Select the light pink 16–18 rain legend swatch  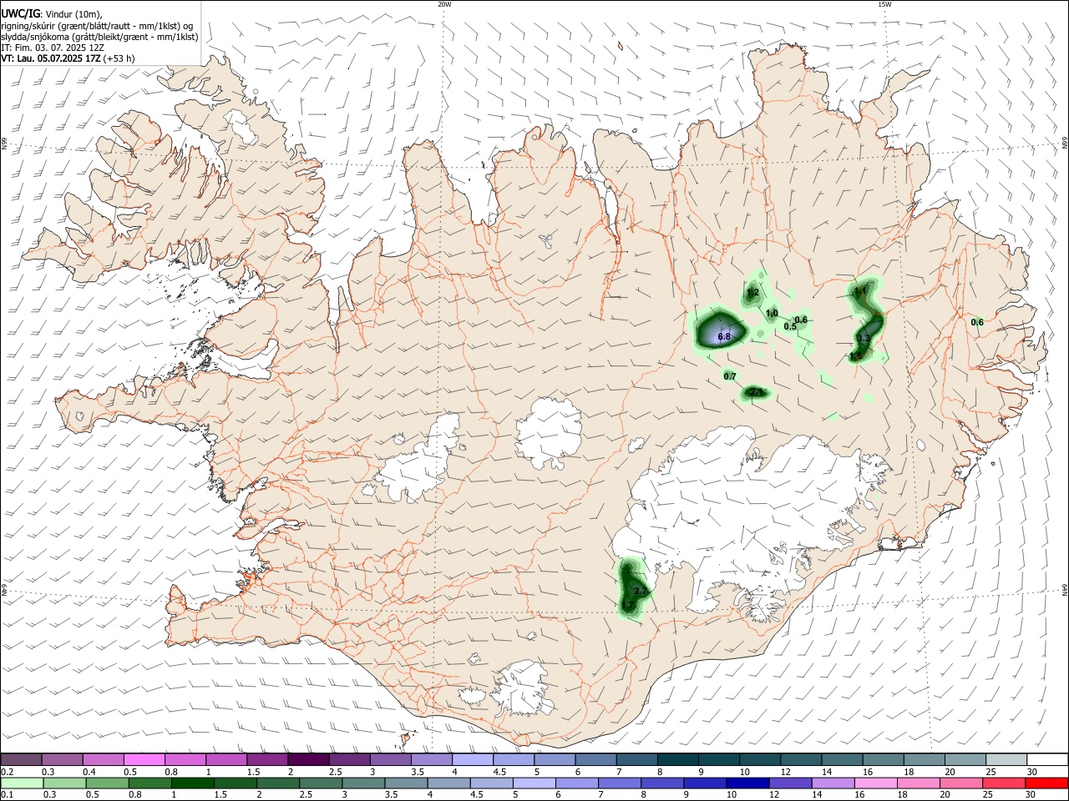pos(876,783)
